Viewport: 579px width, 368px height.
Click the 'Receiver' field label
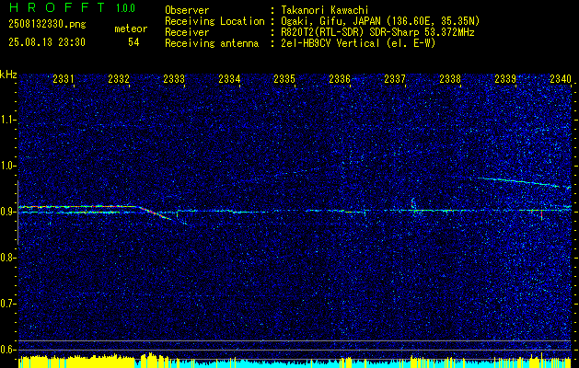click(187, 32)
